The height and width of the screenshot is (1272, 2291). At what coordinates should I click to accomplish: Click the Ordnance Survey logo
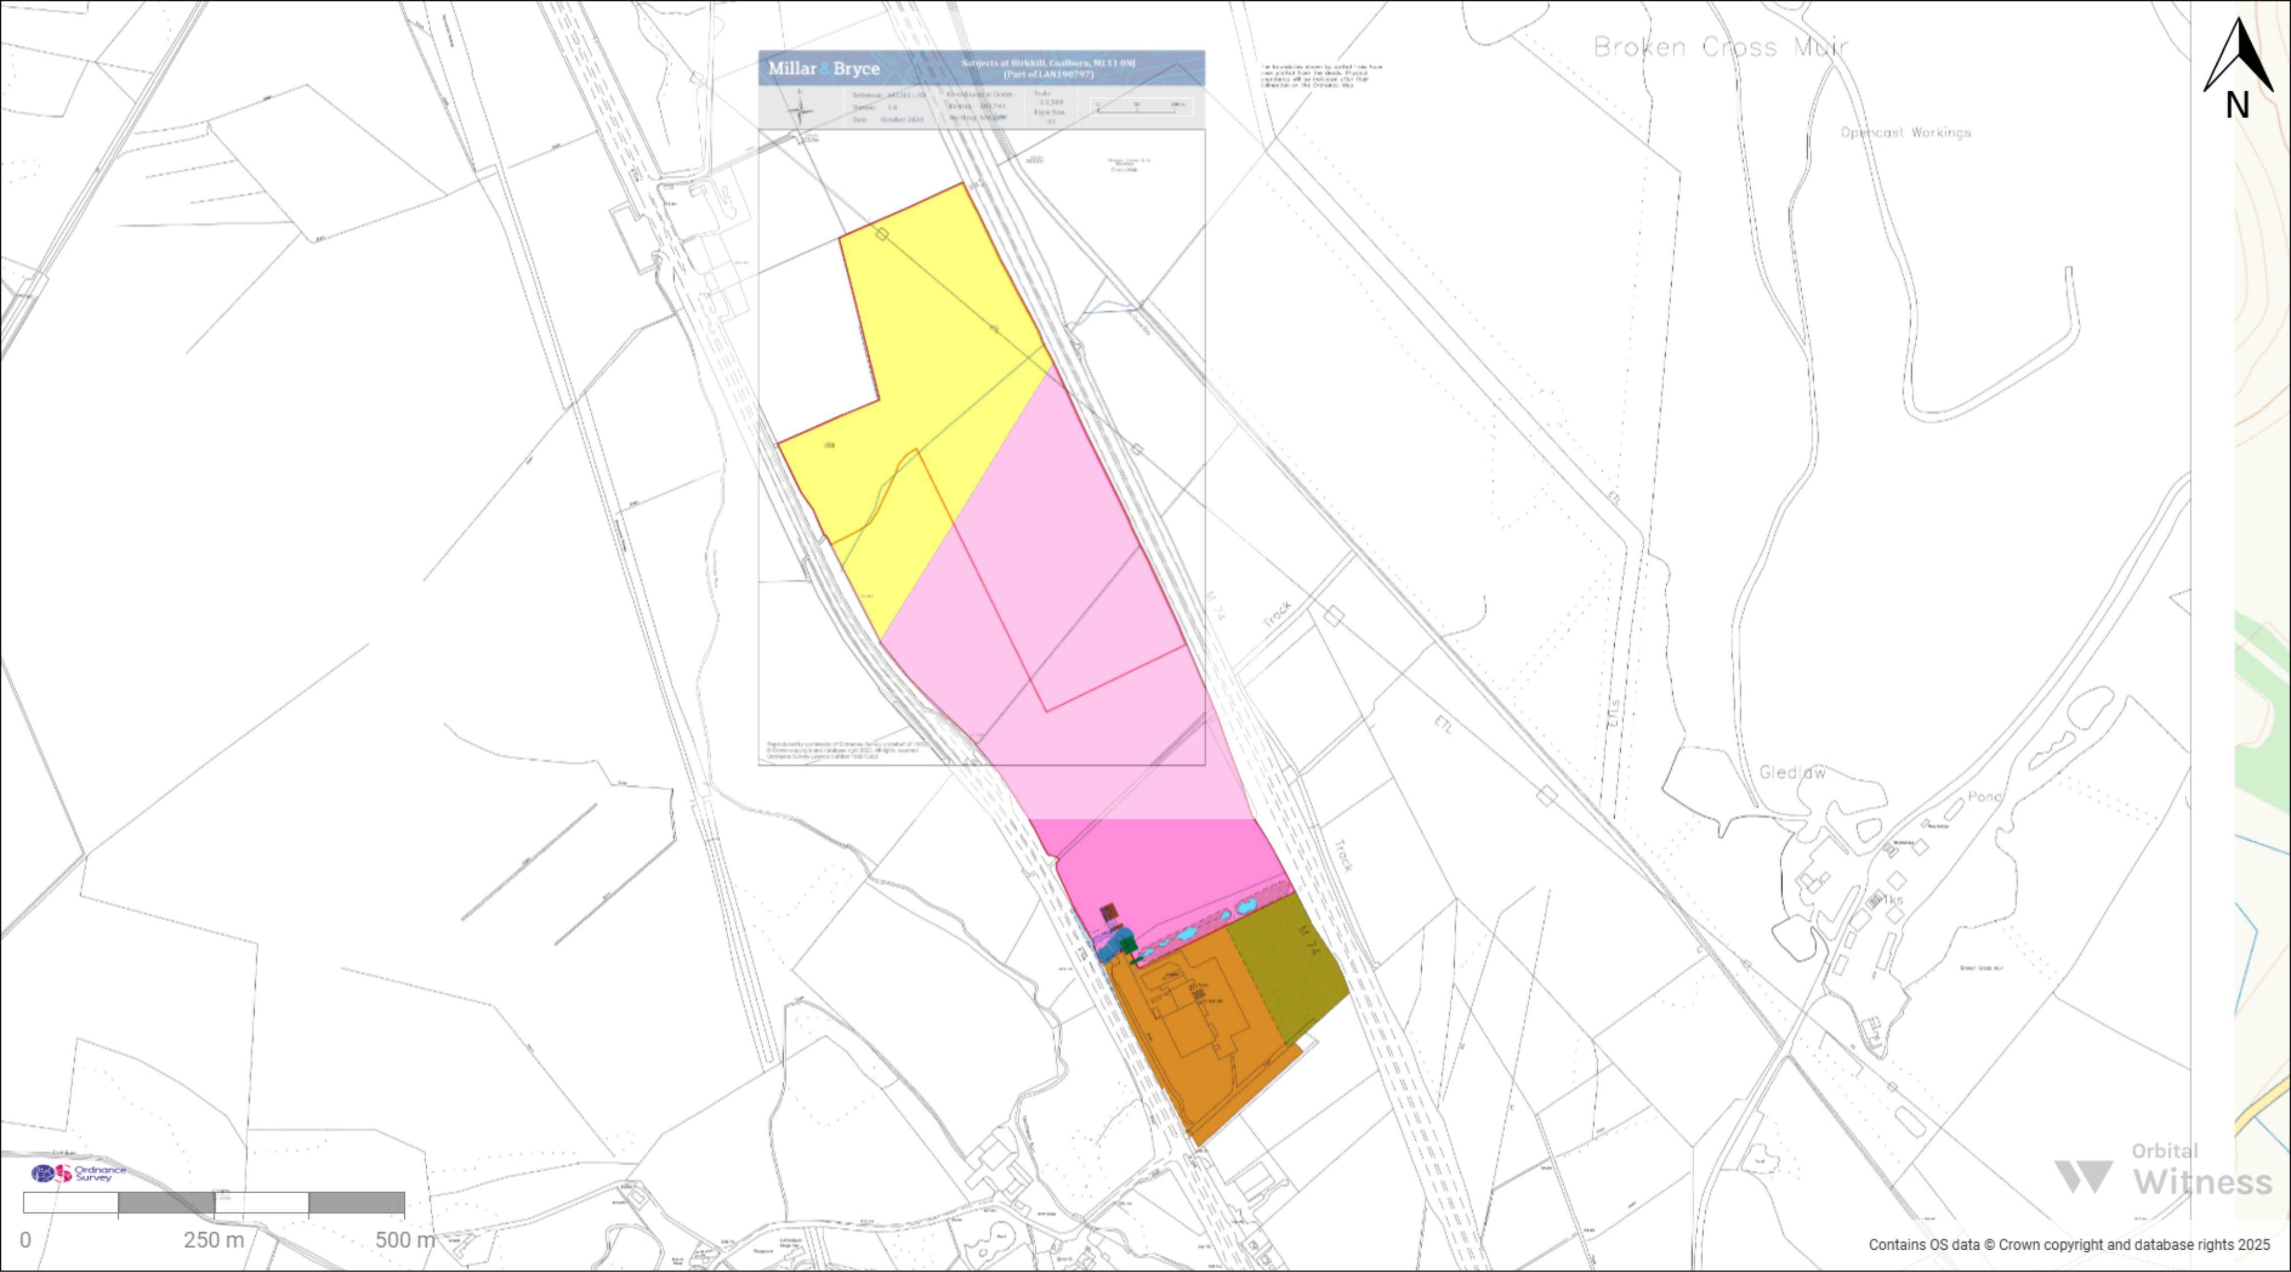tap(78, 1173)
